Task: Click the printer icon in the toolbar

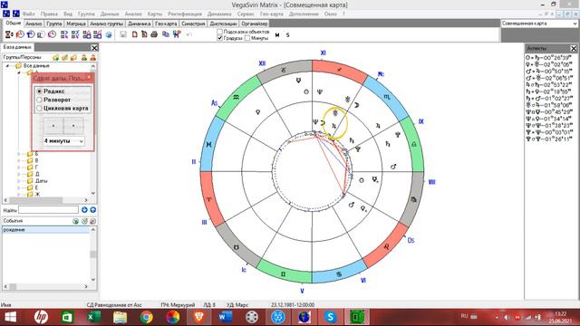Action: tap(154, 34)
